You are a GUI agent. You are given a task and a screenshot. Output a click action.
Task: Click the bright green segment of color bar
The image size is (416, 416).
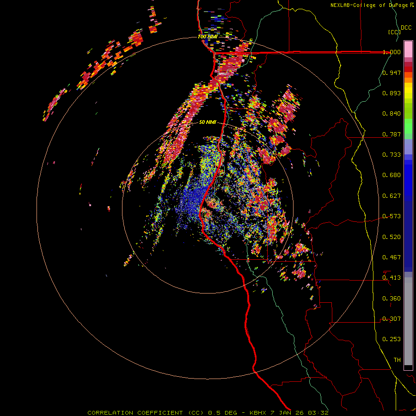[x=408, y=126]
